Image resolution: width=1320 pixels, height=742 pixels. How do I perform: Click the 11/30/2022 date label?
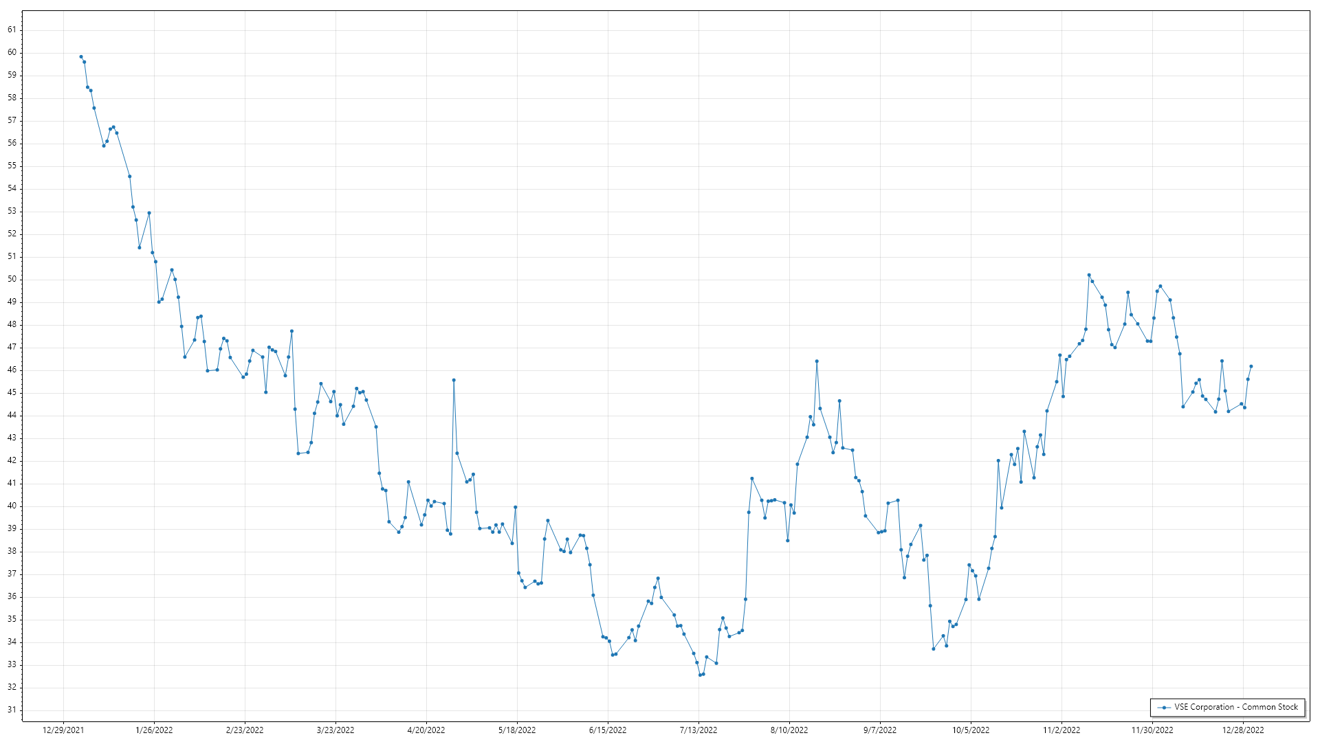[1152, 730]
